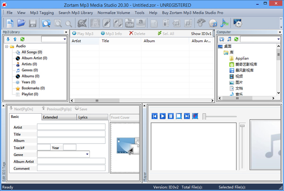Screen dimensions: 284x191
Task: Open the Mp3 Tagging menu
Action: (x=42, y=13)
